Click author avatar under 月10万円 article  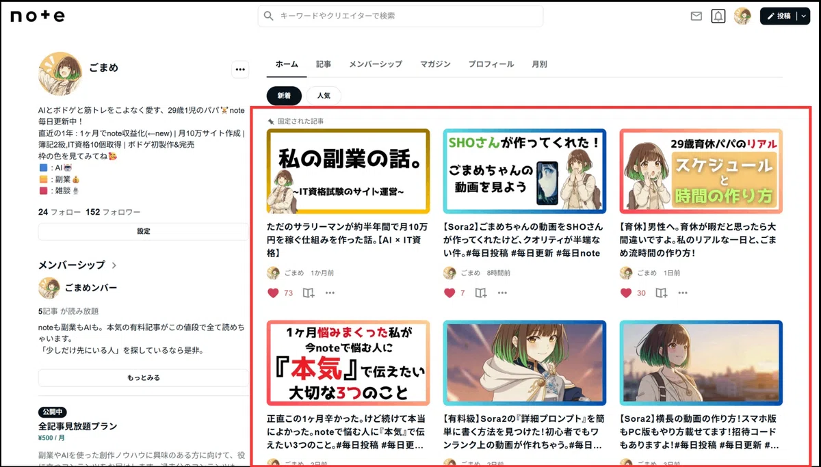[273, 273]
